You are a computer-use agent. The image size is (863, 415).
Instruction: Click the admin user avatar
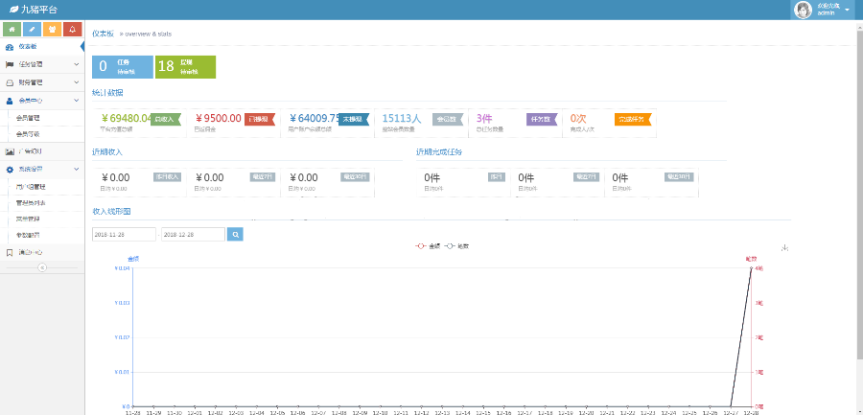click(x=804, y=10)
